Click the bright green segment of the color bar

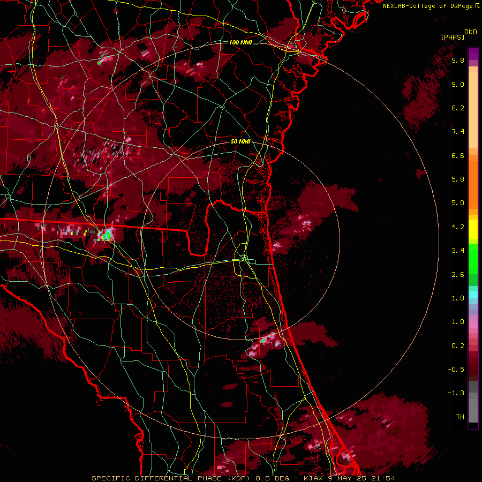tap(473, 258)
